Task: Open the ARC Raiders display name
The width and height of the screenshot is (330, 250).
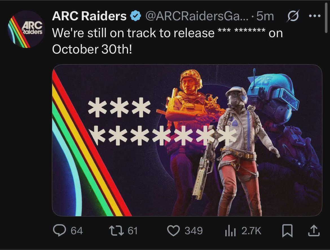Action: 89,16
